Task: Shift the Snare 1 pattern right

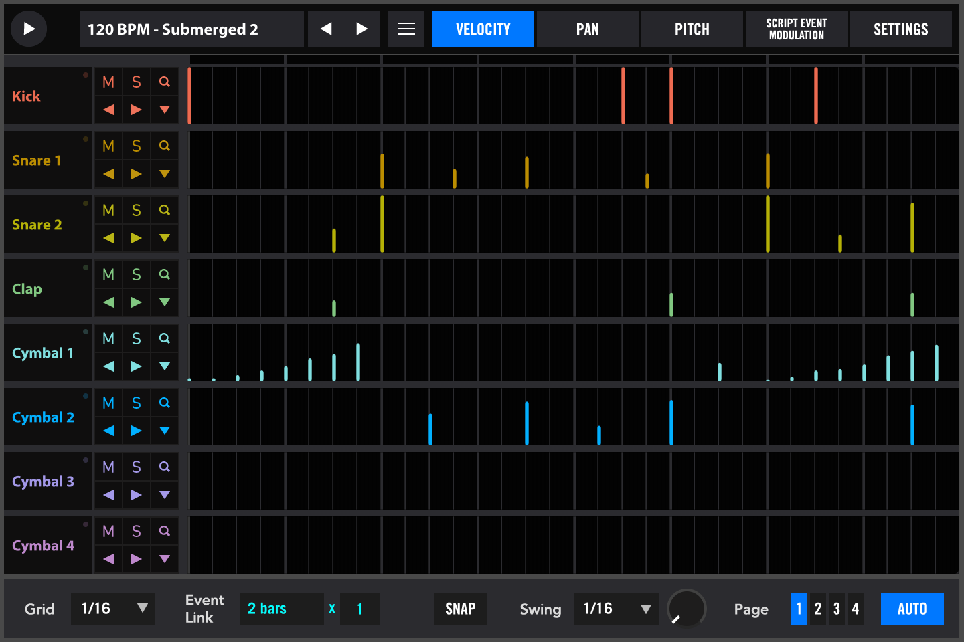Action: pos(136,173)
